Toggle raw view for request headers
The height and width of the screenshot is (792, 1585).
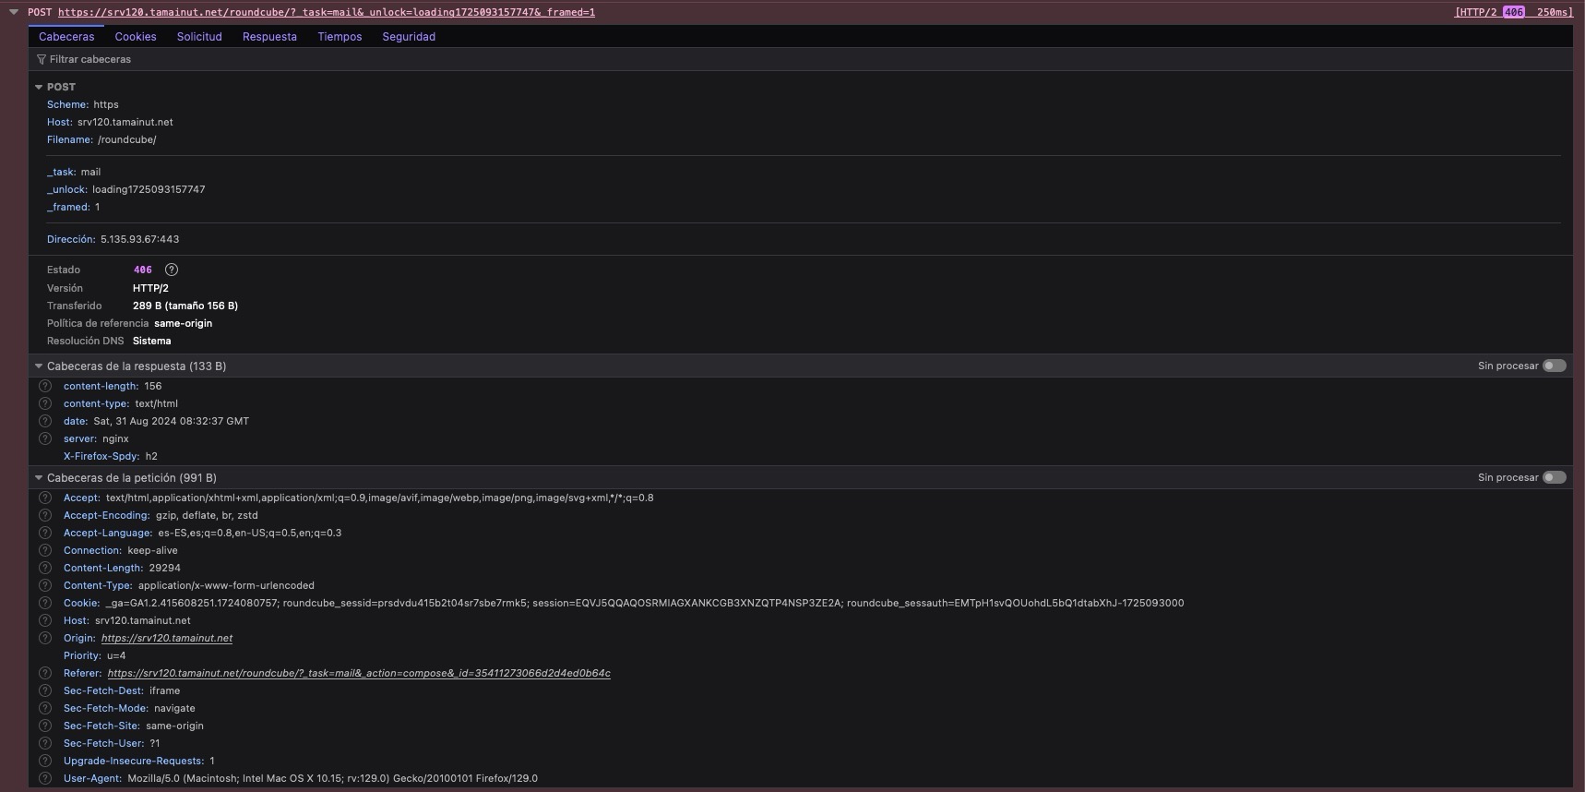(x=1555, y=477)
